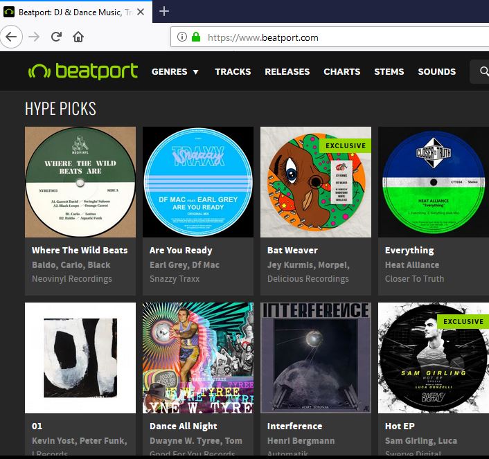489x459 pixels.
Task: Open the TRACKS menu item
Action: point(233,72)
